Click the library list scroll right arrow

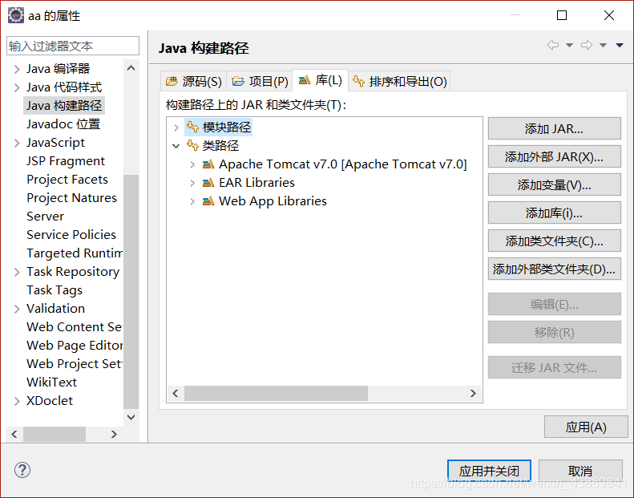[x=473, y=393]
